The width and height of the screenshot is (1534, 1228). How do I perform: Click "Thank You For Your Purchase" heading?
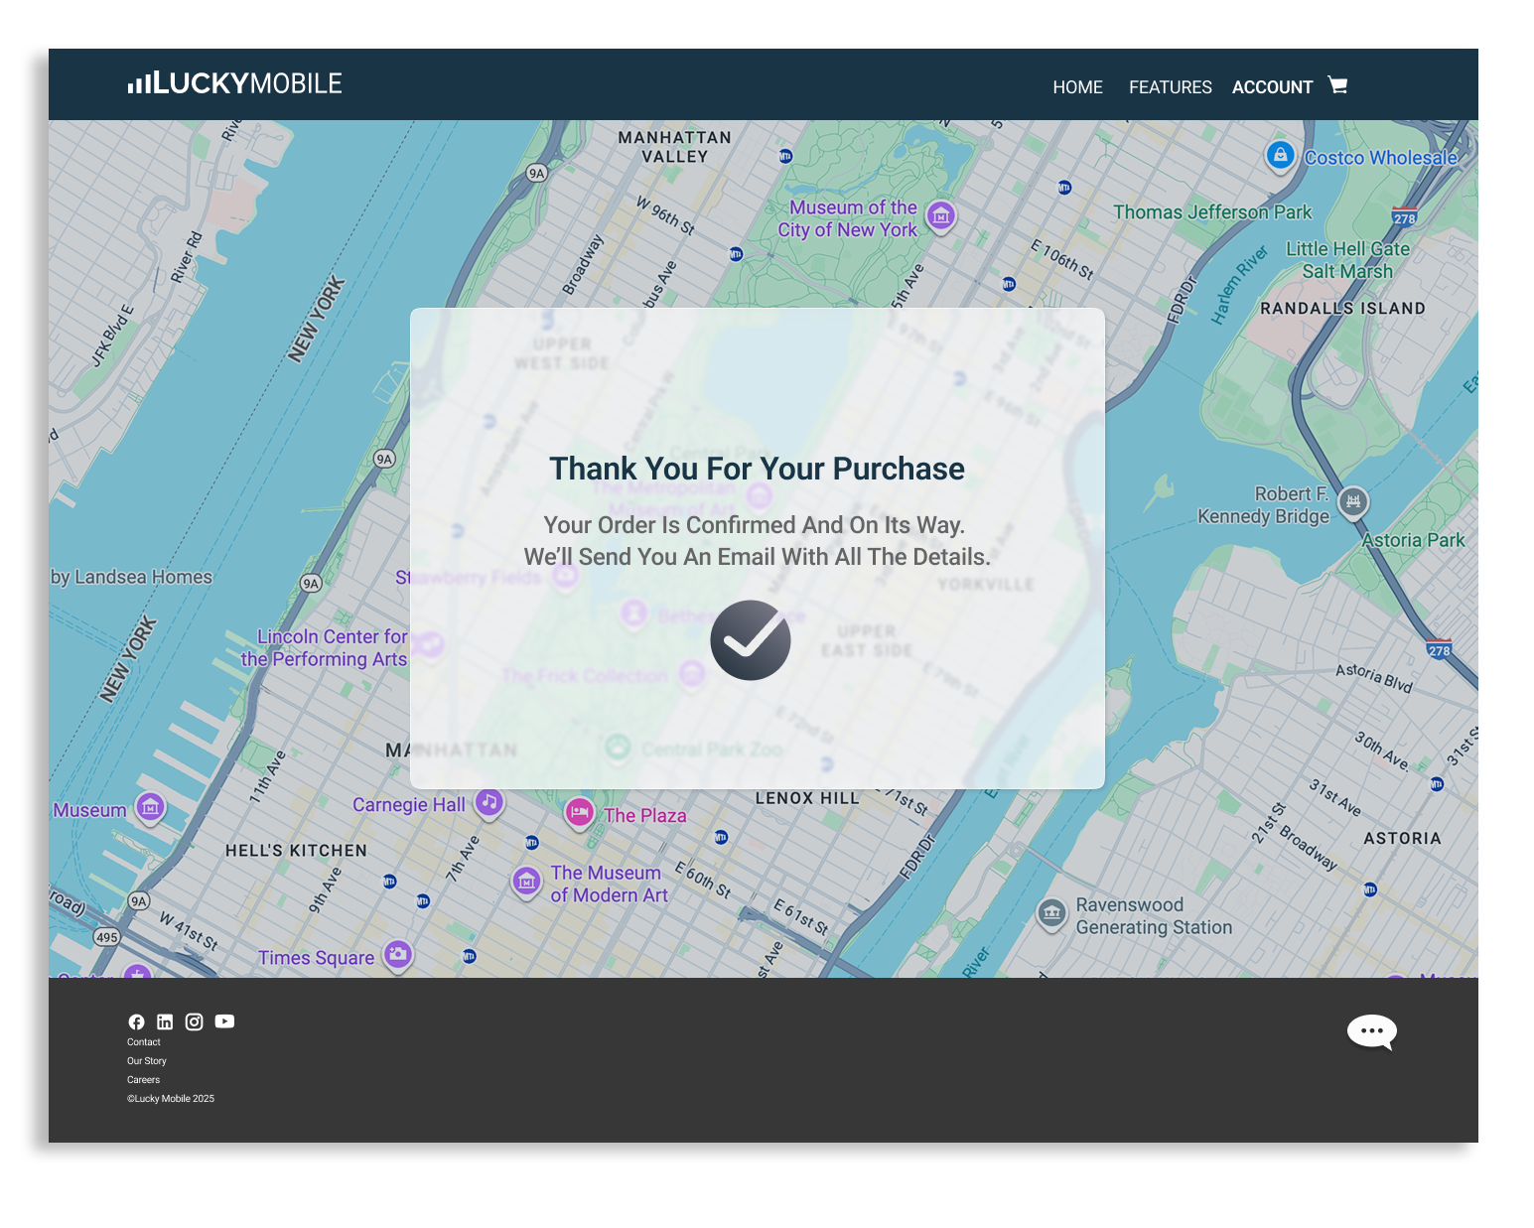coord(758,469)
